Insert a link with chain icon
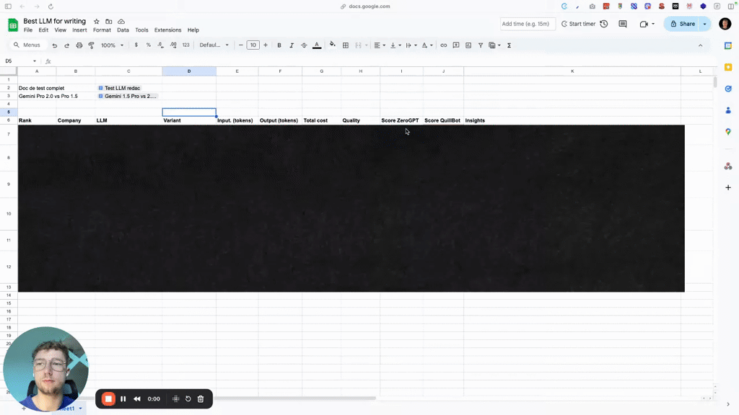 coord(444,45)
